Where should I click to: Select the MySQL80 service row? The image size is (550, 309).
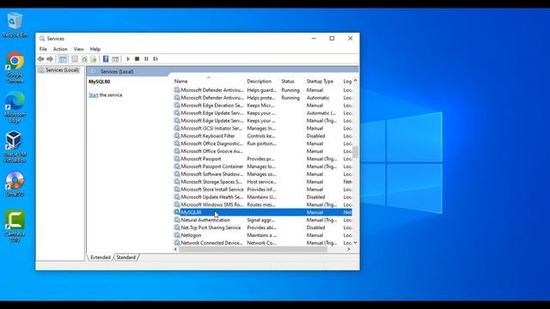262,212
